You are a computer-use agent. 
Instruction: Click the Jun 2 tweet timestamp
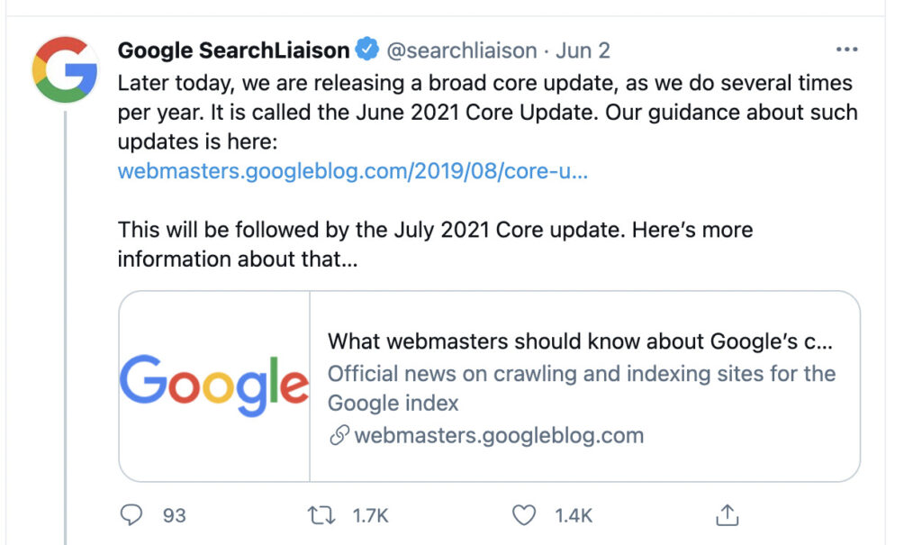[x=583, y=50]
